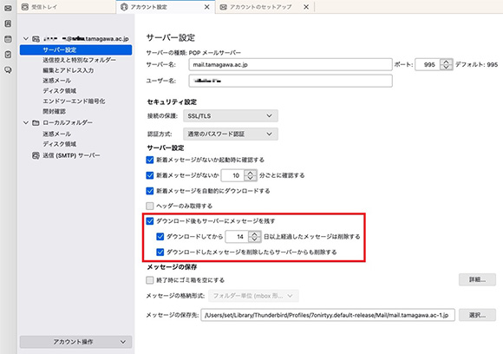Click the 詳細... button

(477, 280)
